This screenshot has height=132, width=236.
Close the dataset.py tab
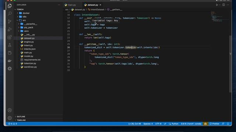[100, 5]
